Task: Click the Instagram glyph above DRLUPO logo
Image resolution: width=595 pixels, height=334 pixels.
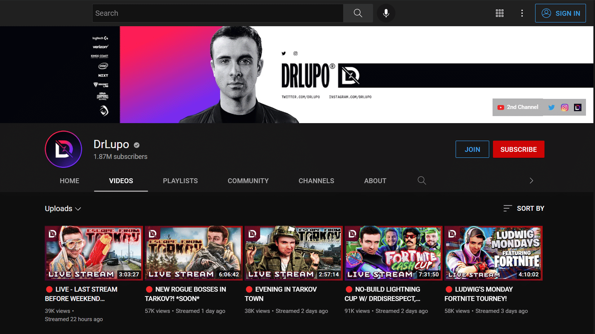Action: [x=296, y=53]
